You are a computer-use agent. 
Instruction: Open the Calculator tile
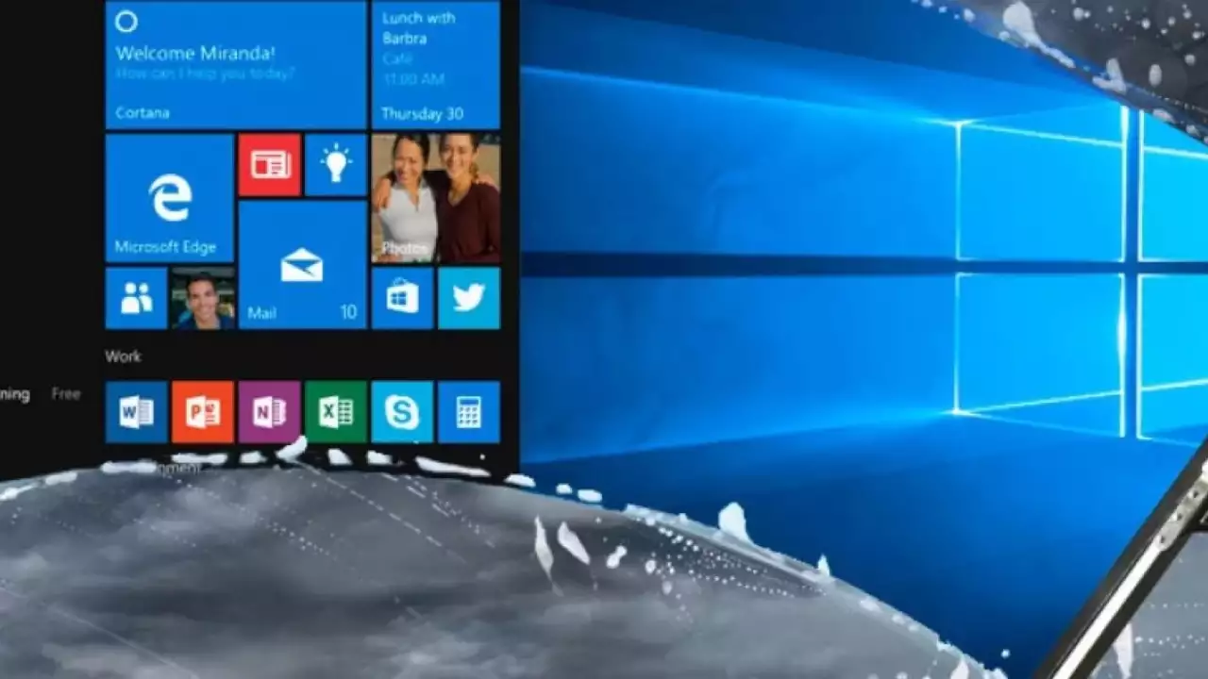click(469, 412)
